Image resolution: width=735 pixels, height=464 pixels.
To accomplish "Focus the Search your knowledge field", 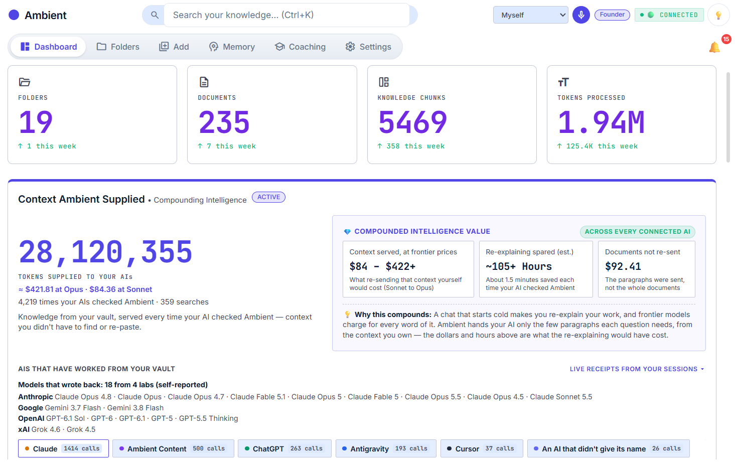I will (x=286, y=15).
